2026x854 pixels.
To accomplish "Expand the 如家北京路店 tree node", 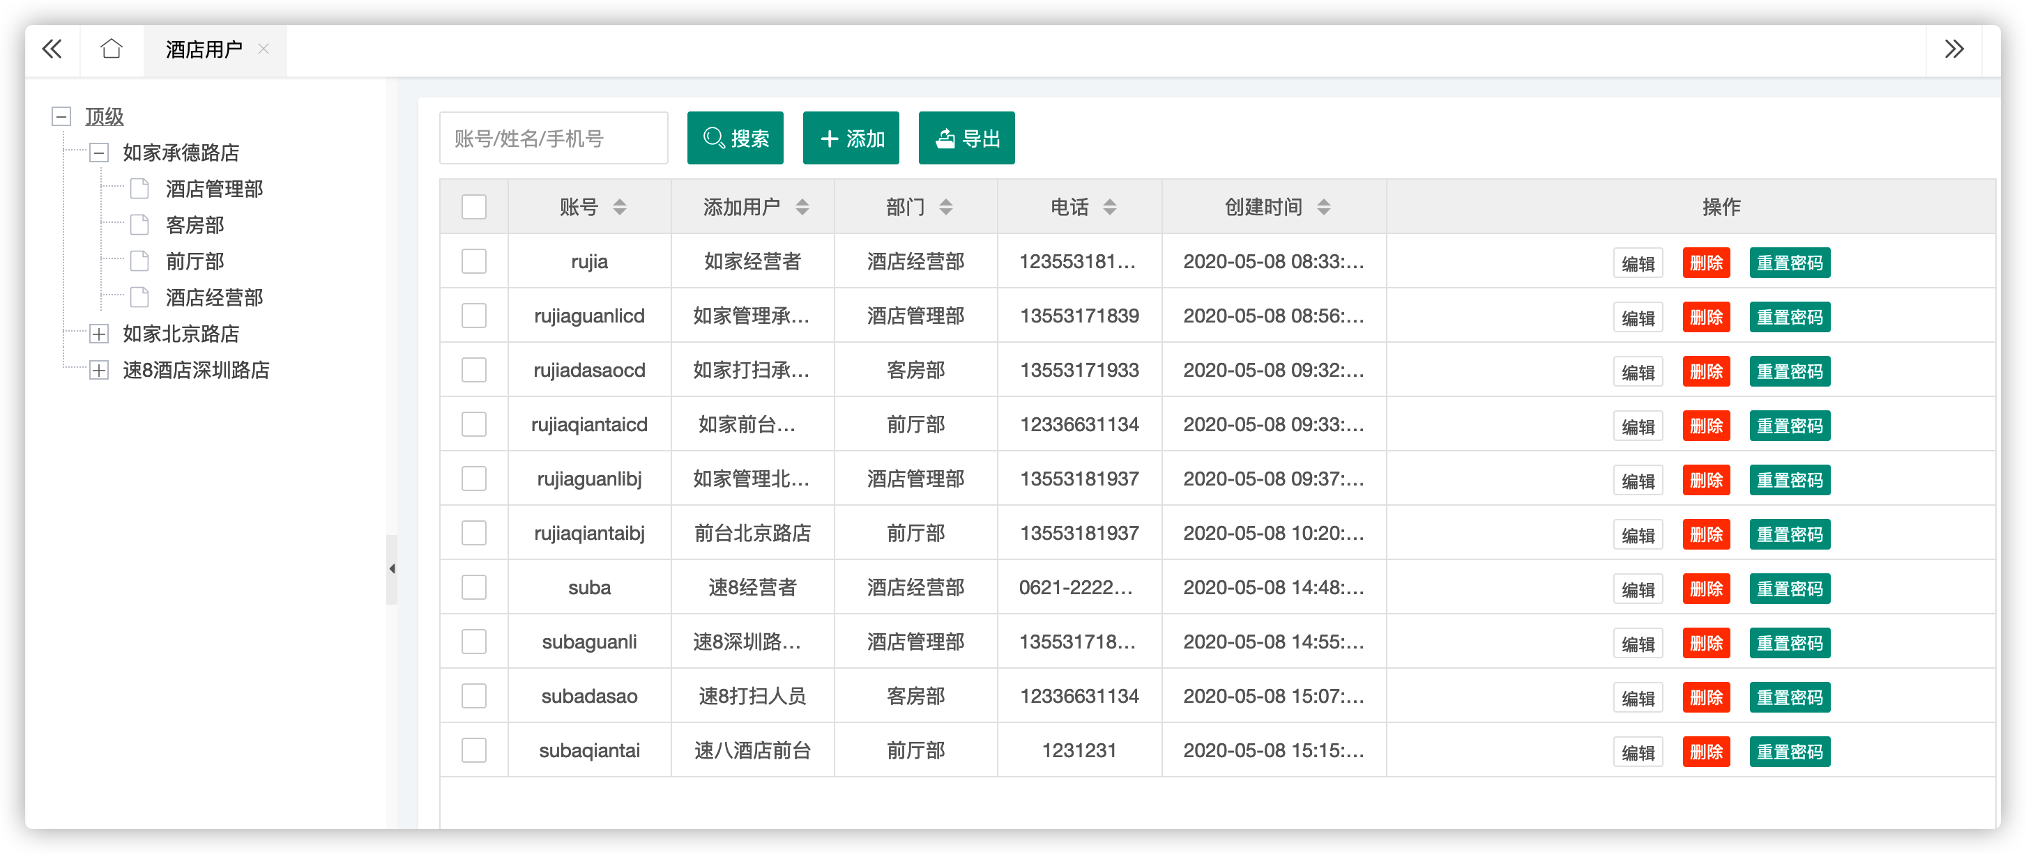I will [99, 334].
